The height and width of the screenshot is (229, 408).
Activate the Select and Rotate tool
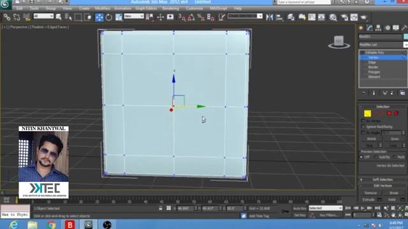point(109,17)
